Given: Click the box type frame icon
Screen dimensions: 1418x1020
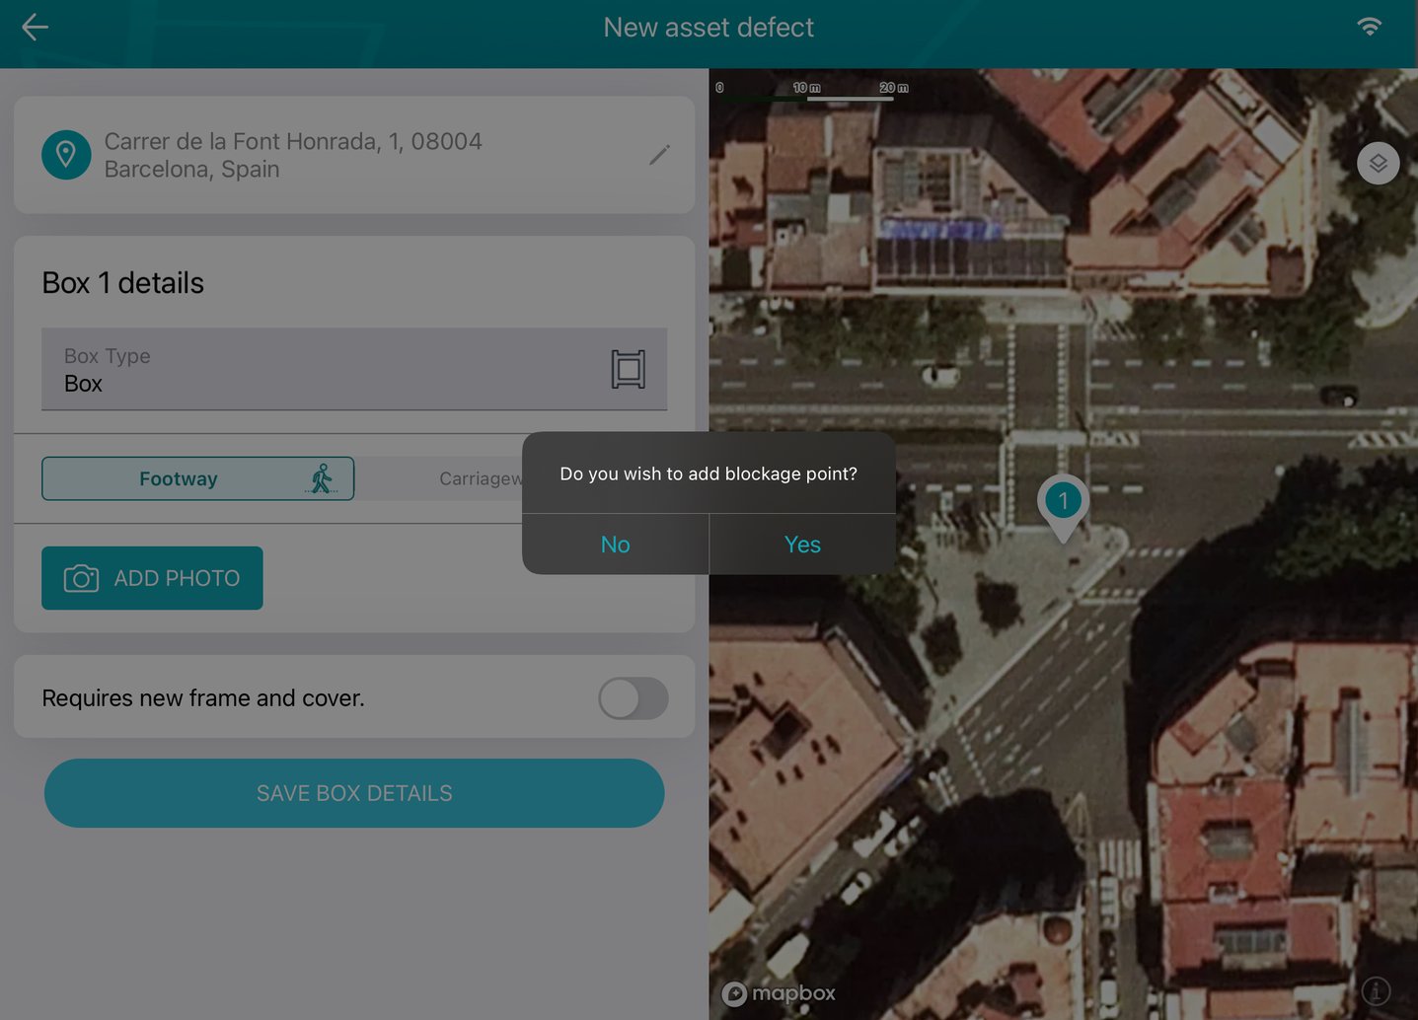Looking at the screenshot, I should click(x=628, y=369).
